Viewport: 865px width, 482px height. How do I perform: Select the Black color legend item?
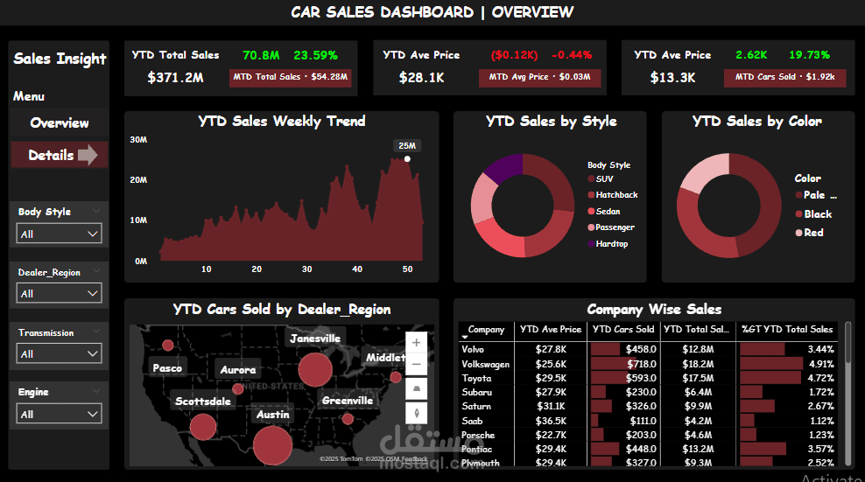[x=813, y=214]
